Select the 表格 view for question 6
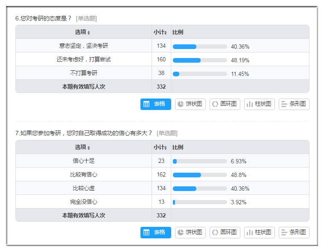This screenshot has height=252, width=324. point(155,104)
